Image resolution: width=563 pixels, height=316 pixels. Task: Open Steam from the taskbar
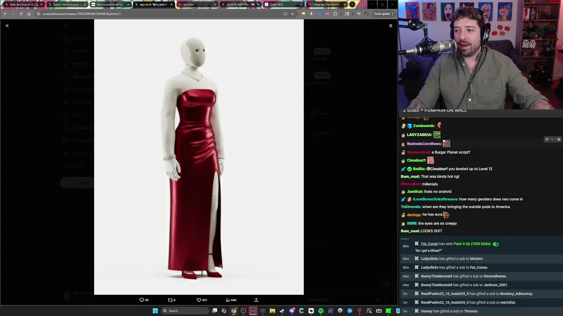click(282, 311)
